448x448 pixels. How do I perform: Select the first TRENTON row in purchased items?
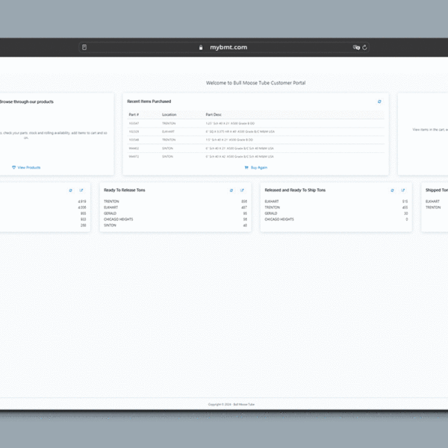coord(169,122)
